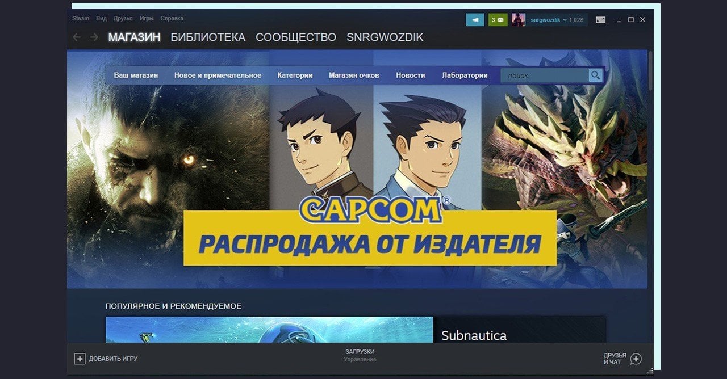Switch to the СООБЩЕСТВО tab
Screen dimensions: 727x379
tap(296, 37)
